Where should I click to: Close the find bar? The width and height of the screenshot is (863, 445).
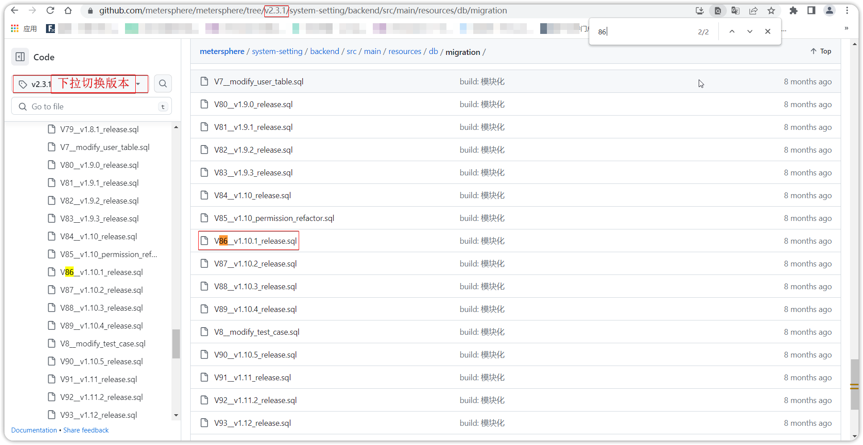tap(767, 31)
